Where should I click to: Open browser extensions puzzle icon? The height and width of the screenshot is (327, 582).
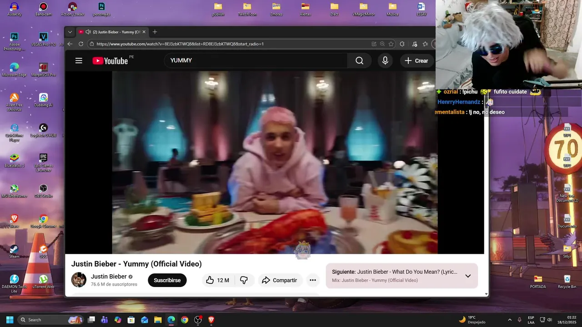coord(402,44)
